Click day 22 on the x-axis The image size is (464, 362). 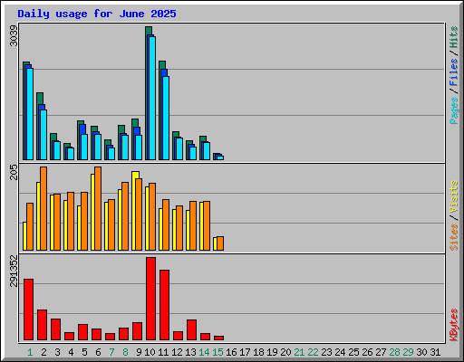(x=313, y=352)
